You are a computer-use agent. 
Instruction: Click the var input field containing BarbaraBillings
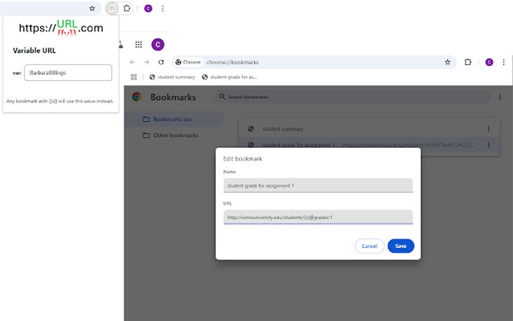pos(68,72)
